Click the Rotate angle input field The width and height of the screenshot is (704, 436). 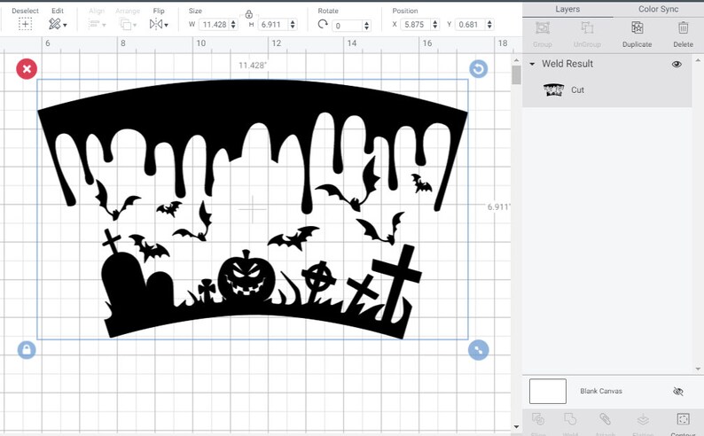pyautogui.click(x=348, y=26)
